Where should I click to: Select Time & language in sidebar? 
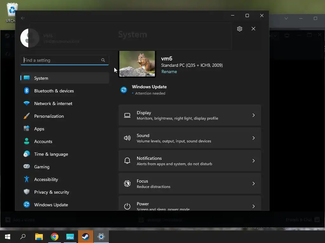pyautogui.click(x=65, y=154)
